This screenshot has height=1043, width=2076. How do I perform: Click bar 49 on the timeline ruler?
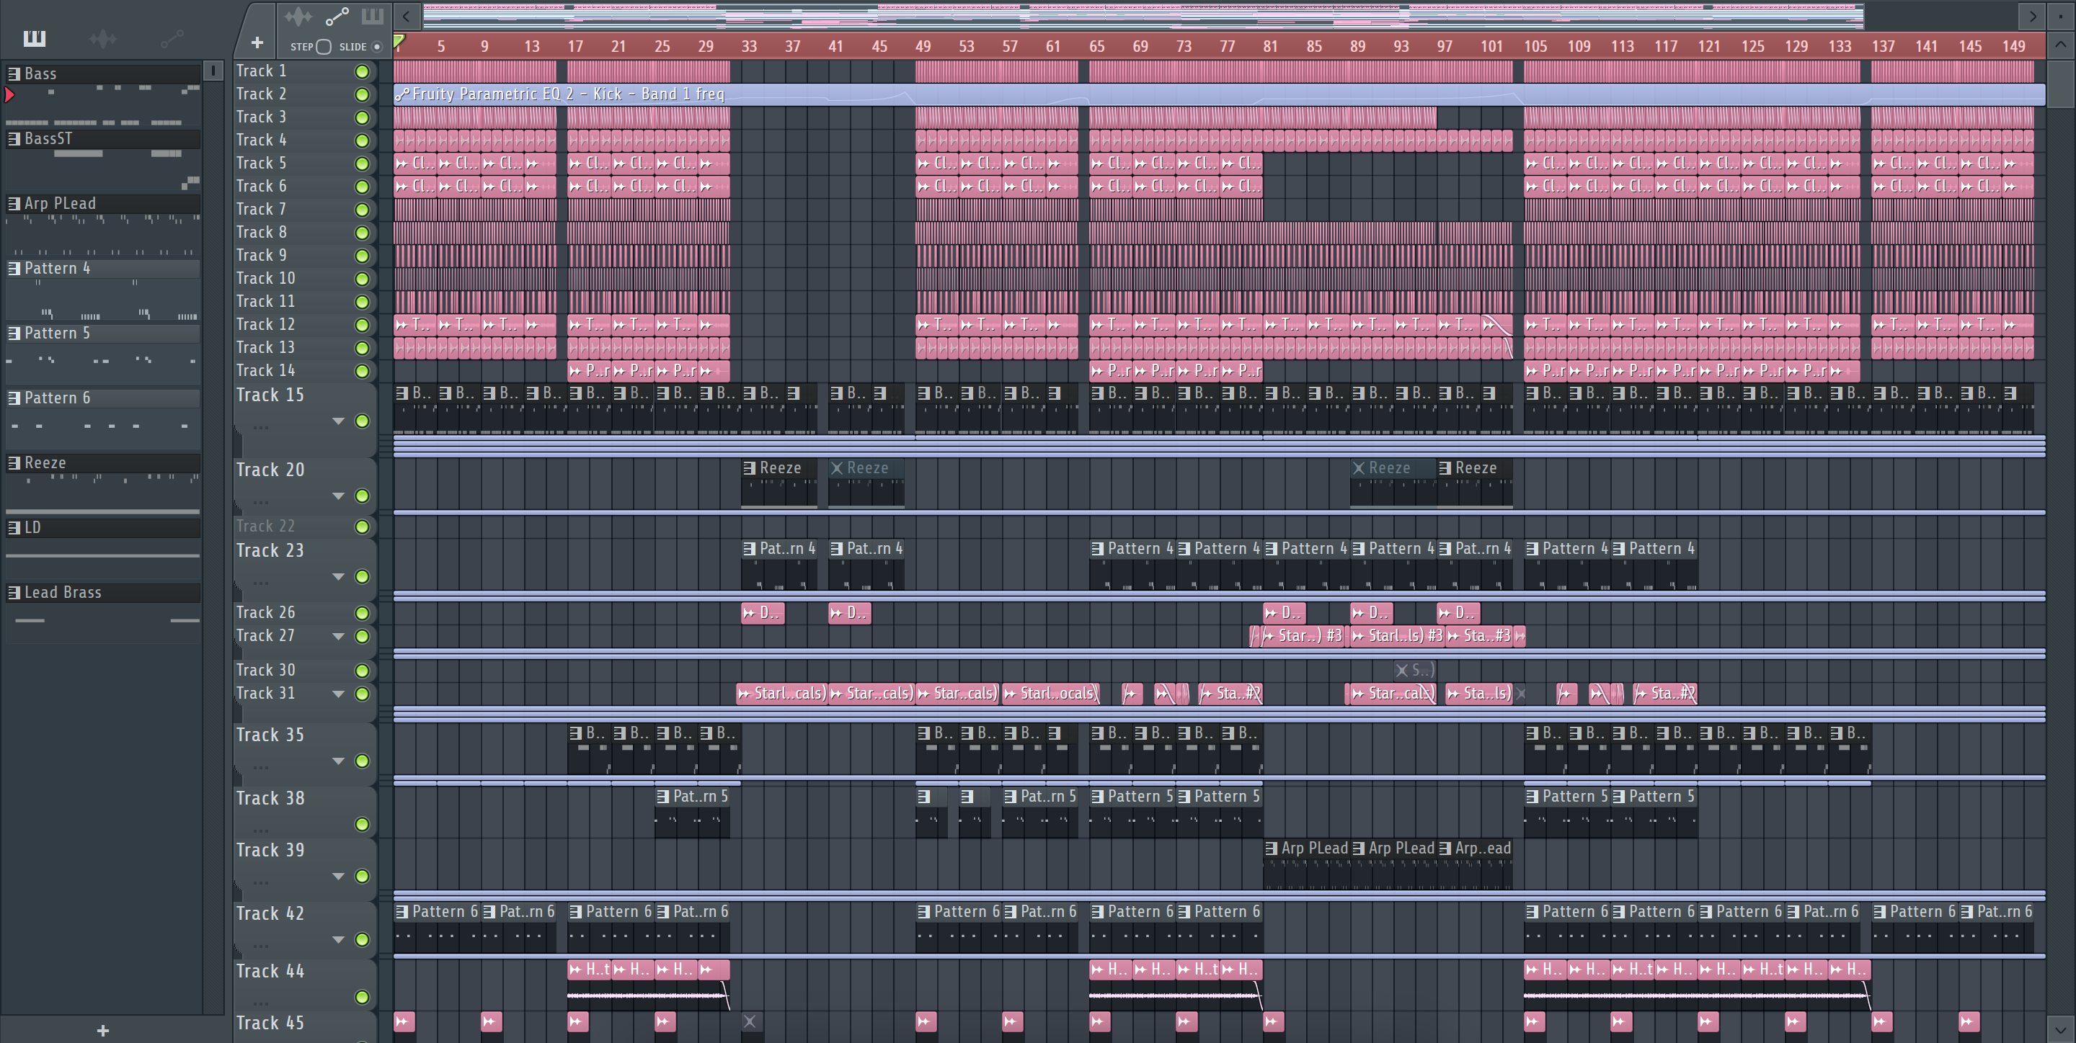pos(923,47)
